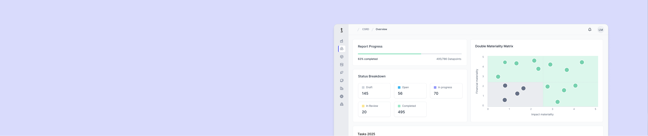Click the In Review value 20
Image resolution: width=648 pixels, height=136 pixels.
364,112
